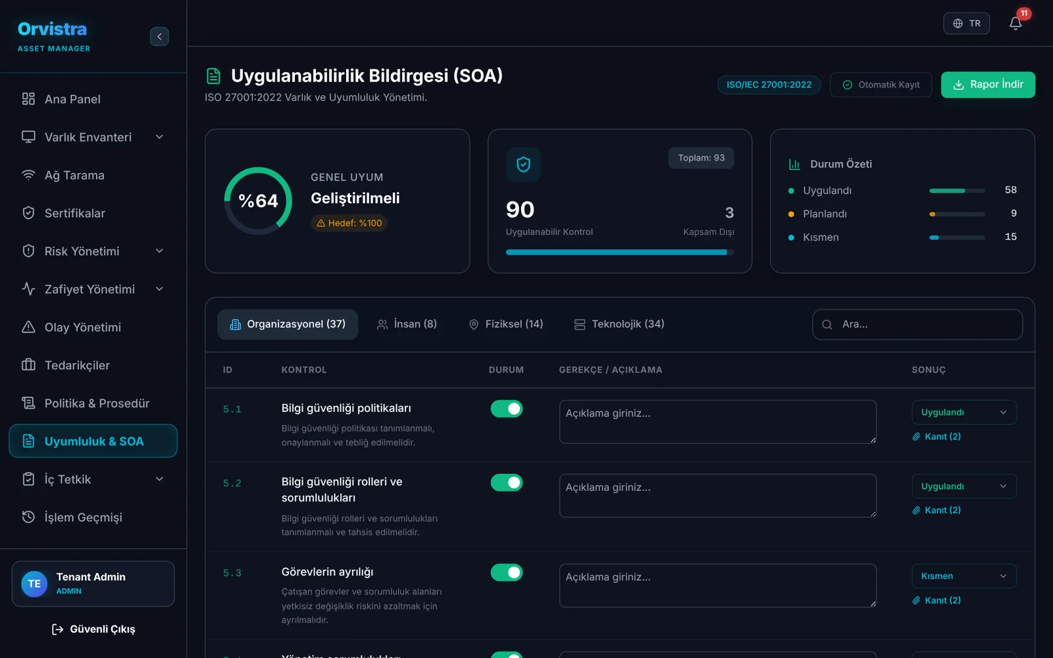Switch to the İnsan (8) tab

(x=407, y=324)
